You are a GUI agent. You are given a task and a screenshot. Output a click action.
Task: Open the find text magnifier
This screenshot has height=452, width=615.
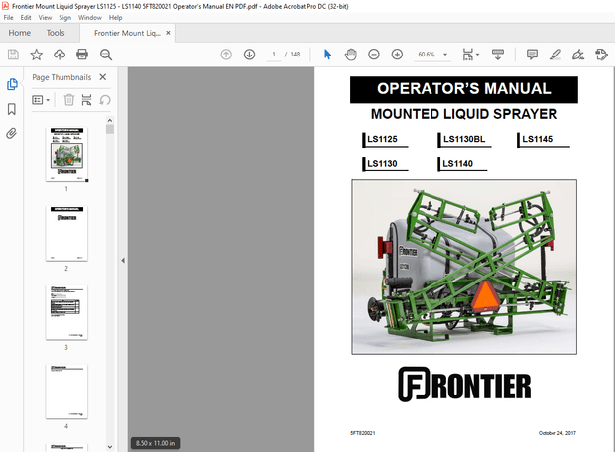[106, 55]
